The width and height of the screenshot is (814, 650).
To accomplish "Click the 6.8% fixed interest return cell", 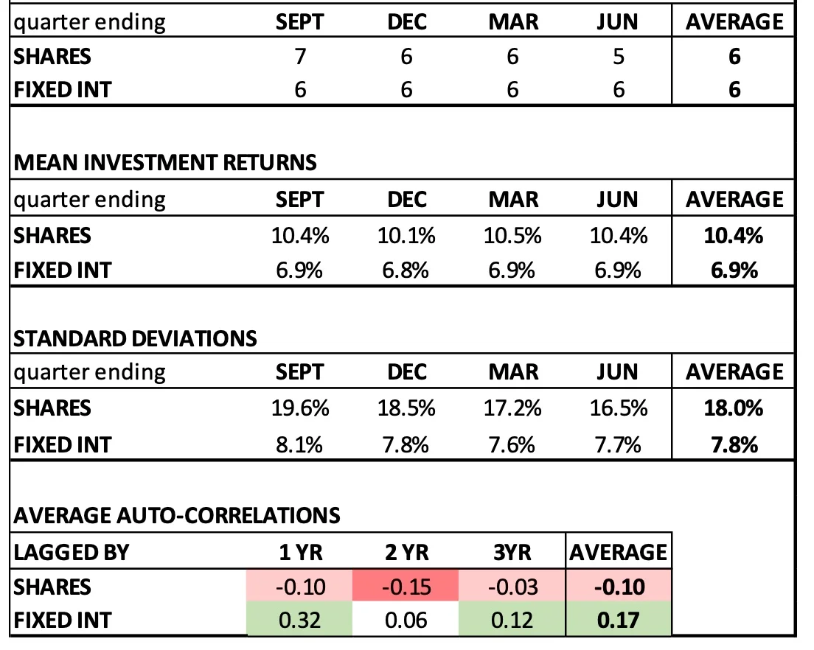I will [406, 270].
